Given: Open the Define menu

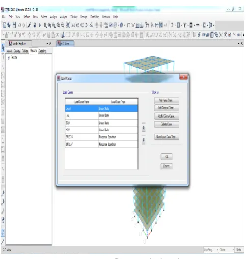Looking at the screenshot, I should [x=26, y=17].
